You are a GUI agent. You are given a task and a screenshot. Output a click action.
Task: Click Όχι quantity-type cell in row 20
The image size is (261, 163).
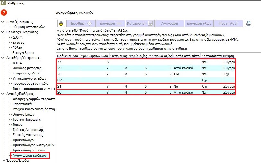click(x=187, y=74)
